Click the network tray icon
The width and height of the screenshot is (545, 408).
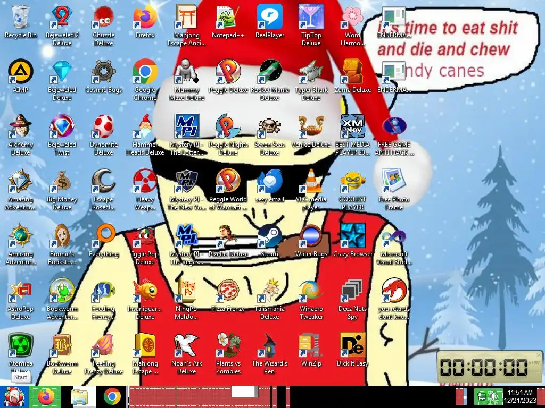pos(482,396)
